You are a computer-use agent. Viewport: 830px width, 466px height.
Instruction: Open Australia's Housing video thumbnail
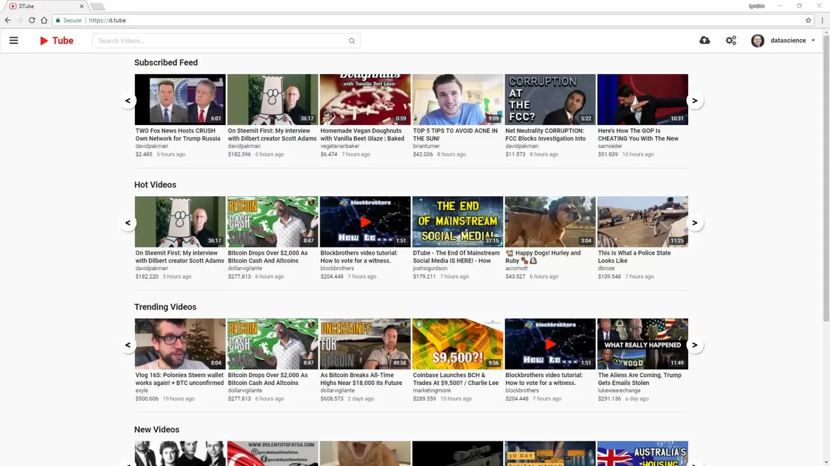pyautogui.click(x=643, y=454)
